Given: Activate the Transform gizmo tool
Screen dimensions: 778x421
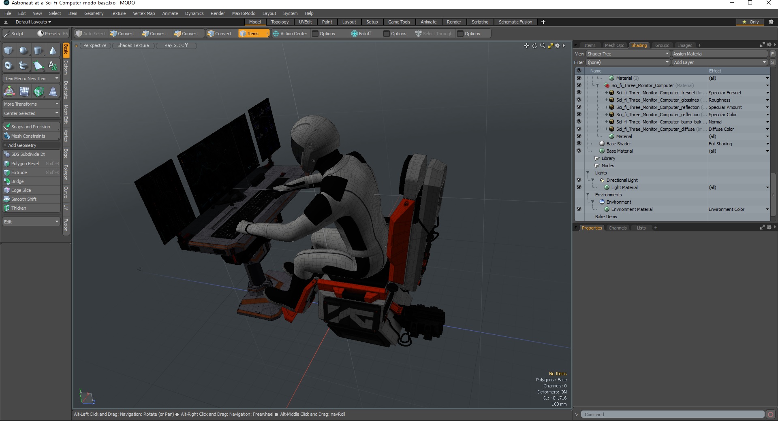Looking at the screenshot, I should [x=9, y=91].
